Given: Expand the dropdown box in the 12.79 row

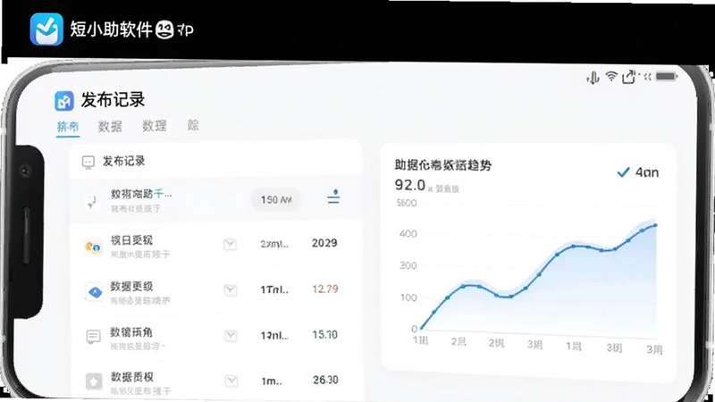Looking at the screenshot, I should tap(231, 289).
